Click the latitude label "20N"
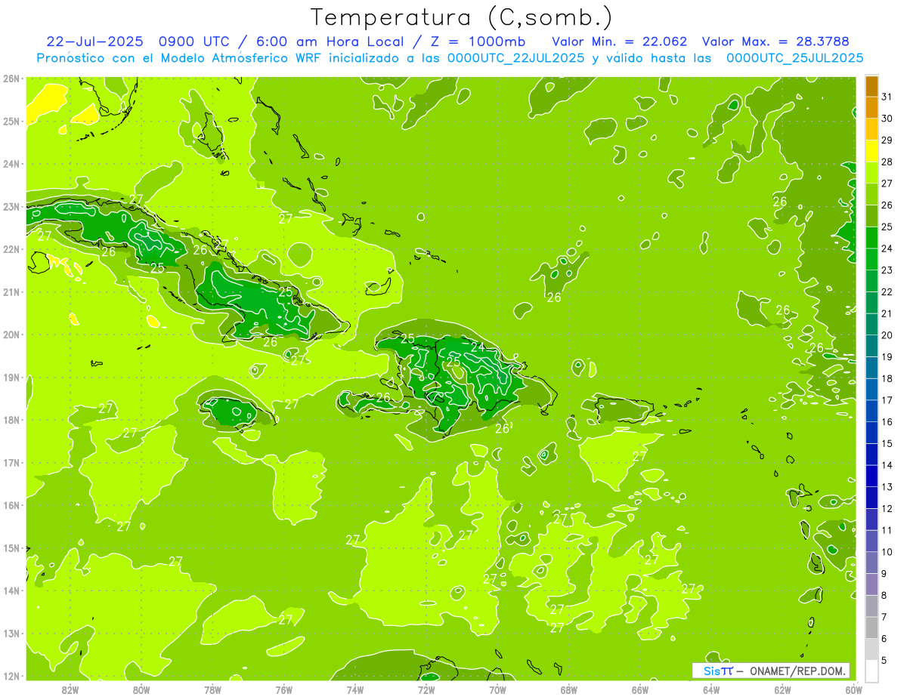Screen dimensions: 907x700 (x=11, y=335)
